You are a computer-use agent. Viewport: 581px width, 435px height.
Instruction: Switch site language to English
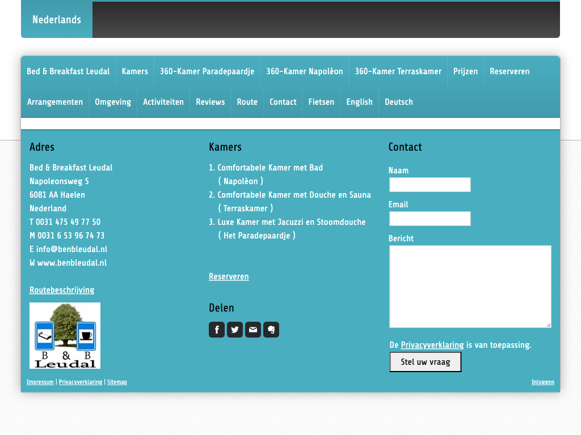coord(359,102)
